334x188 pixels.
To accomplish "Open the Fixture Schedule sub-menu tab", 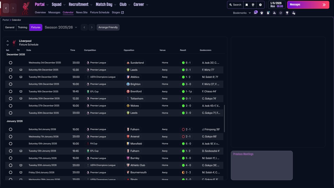I will pyautogui.click(x=100, y=12).
